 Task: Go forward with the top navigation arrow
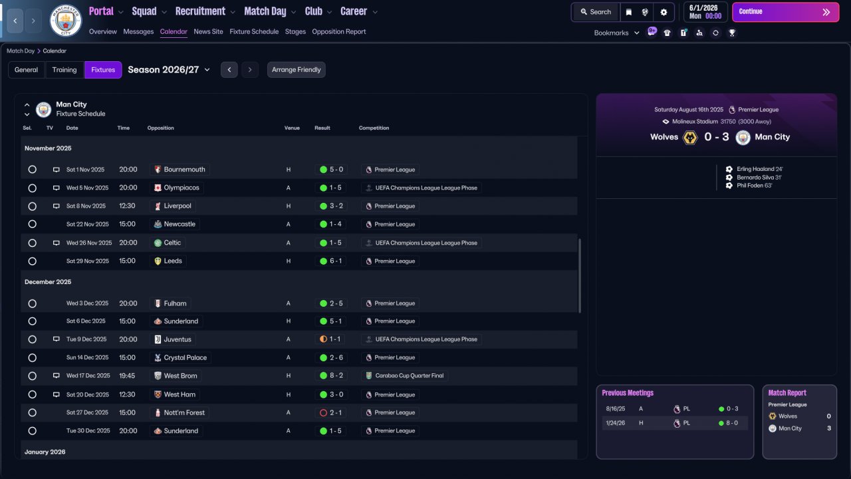tap(33, 21)
